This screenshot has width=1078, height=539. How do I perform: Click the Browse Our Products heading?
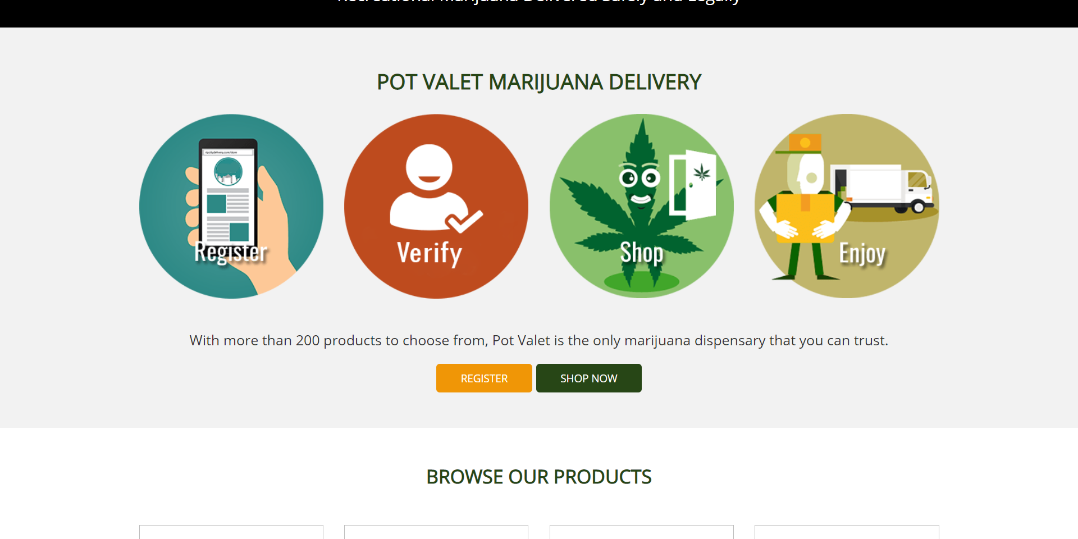pyautogui.click(x=539, y=477)
